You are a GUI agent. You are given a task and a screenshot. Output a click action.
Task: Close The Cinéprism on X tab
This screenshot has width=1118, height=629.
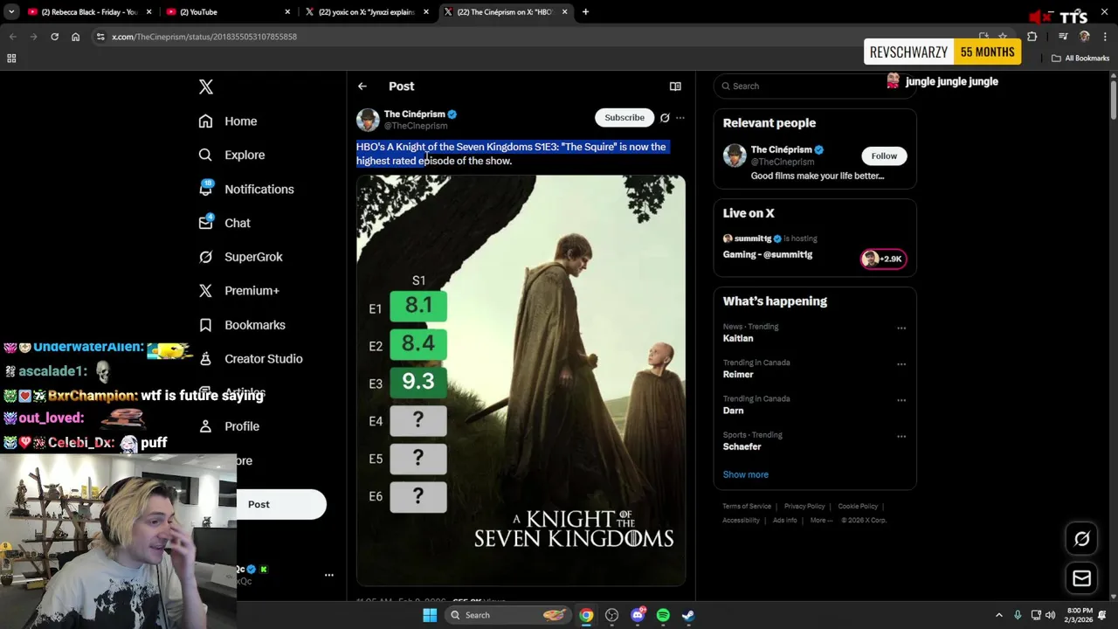coord(564,12)
